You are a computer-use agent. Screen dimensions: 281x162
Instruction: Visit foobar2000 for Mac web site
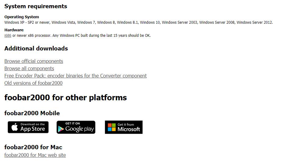[x=35, y=155]
